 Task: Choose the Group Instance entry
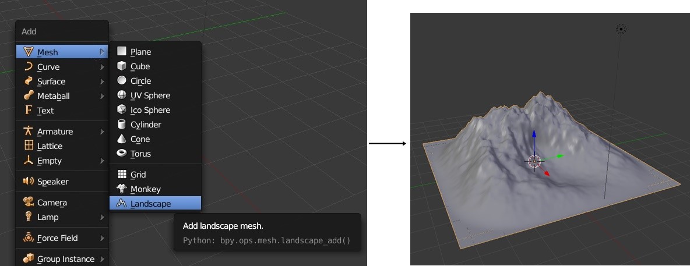tap(62, 258)
